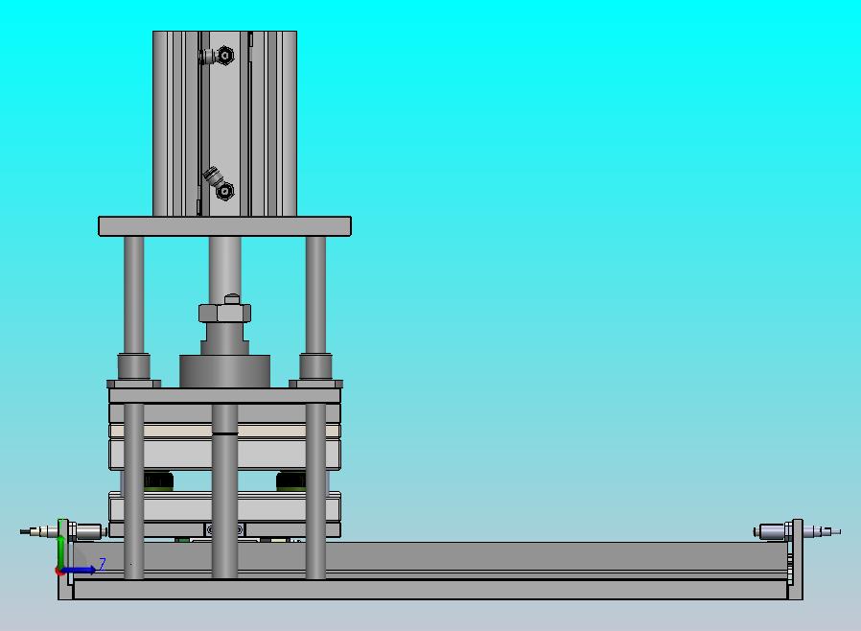Click the upper air fitting on the cylinder
The width and height of the screenshot is (861, 631).
coord(217,56)
